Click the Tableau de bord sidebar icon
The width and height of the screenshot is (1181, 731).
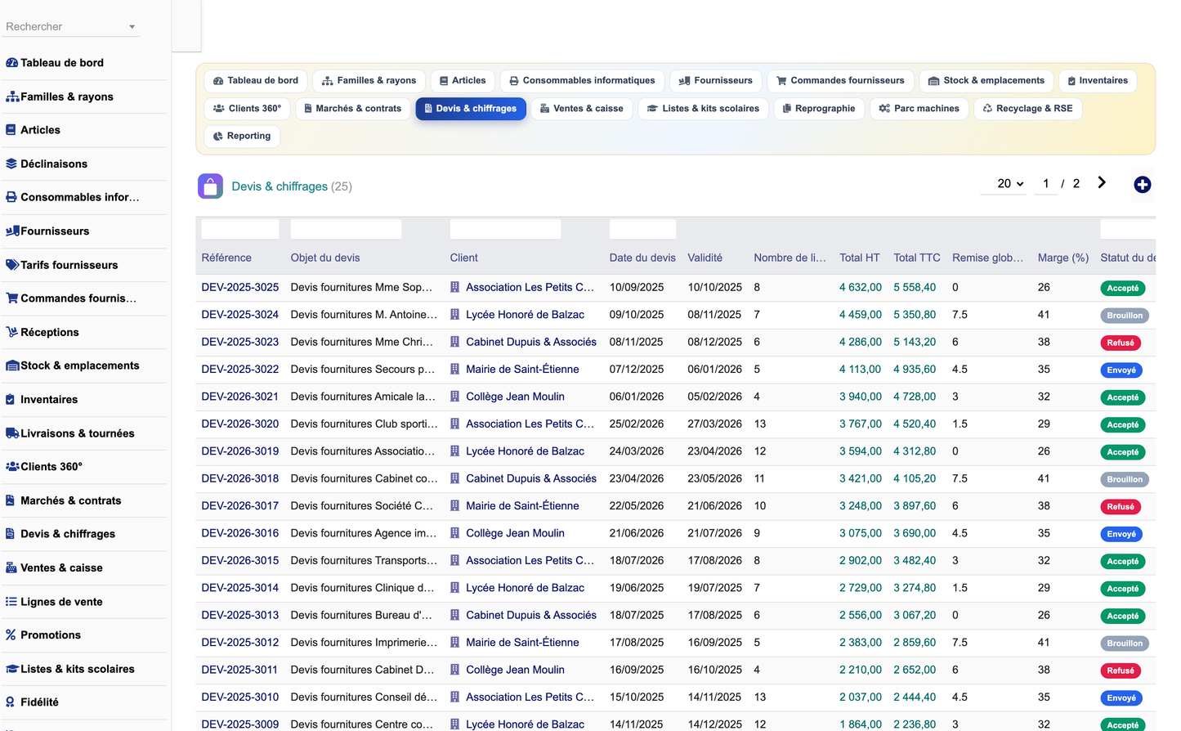point(11,63)
